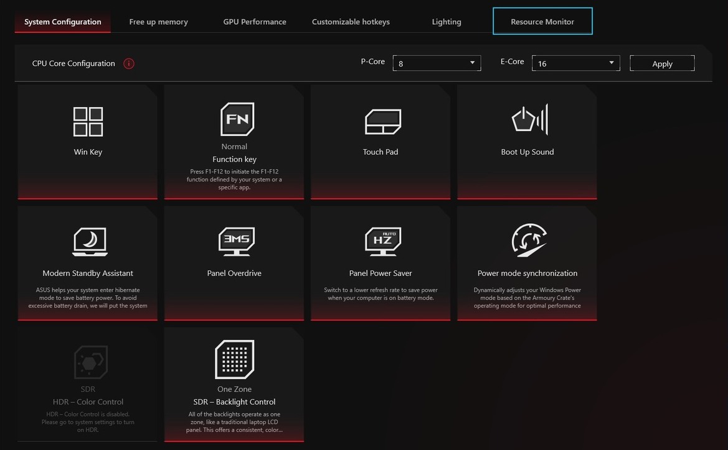Click the Boot Up Sound label

(x=527, y=152)
